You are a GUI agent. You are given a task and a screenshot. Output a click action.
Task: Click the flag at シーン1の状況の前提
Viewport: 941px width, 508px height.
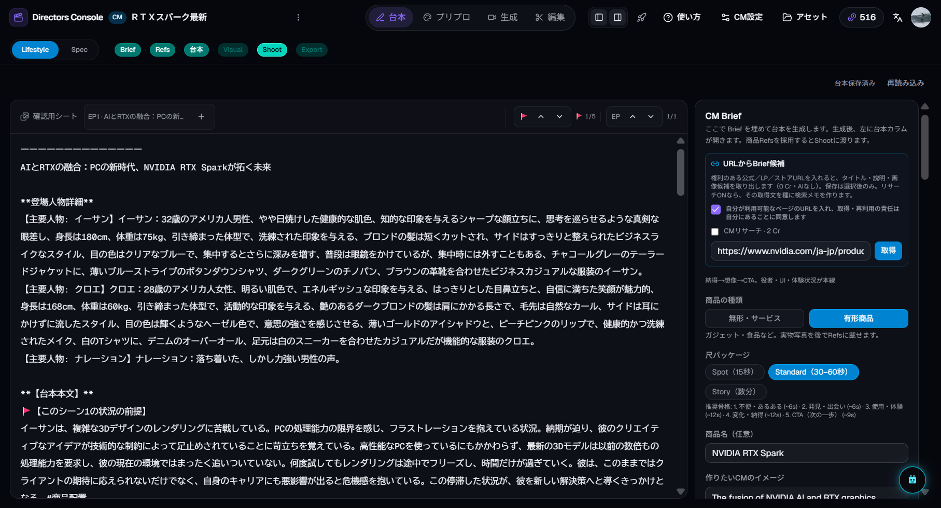point(26,411)
